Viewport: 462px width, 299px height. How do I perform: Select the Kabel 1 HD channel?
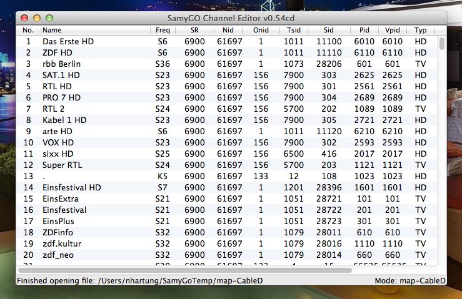tap(64, 120)
